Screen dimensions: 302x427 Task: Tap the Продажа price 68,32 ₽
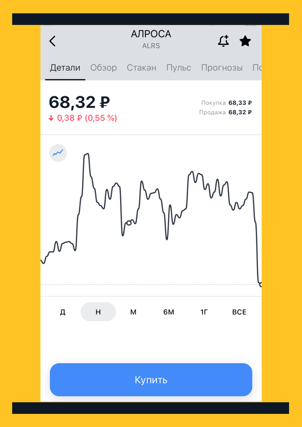tap(240, 112)
